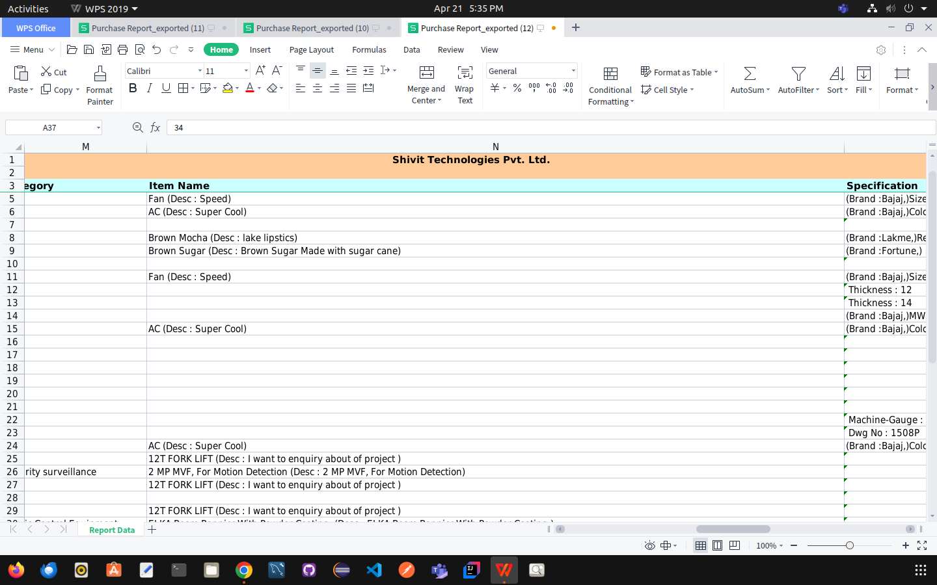Expand the Calibri font name dropdown
The image size is (937, 585).
click(x=200, y=71)
